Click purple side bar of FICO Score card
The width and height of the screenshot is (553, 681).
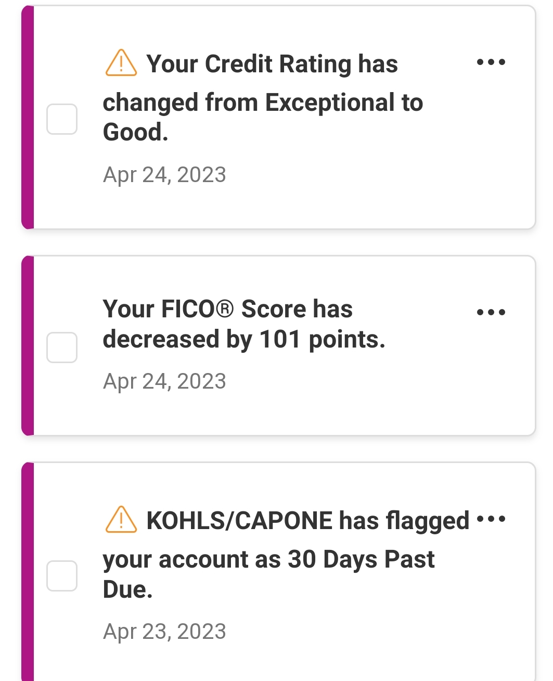[x=28, y=345]
